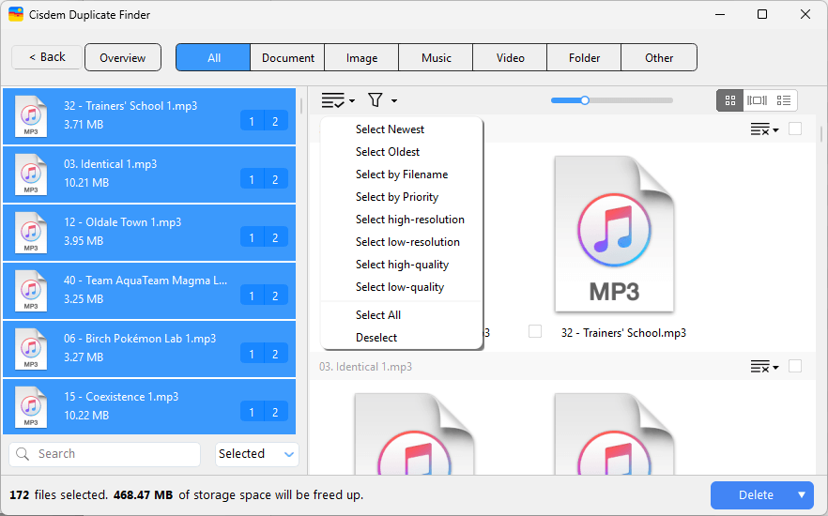Open the Delete button dropdown arrow

point(802,495)
